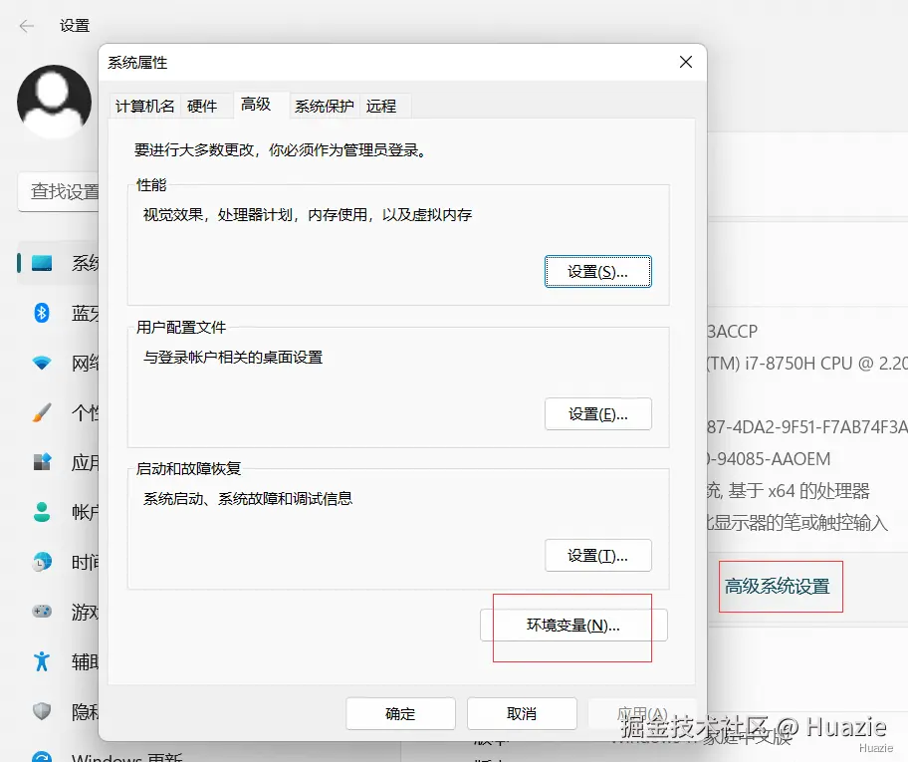Open the System monitor icon in sidebar
The height and width of the screenshot is (762, 908).
42,264
